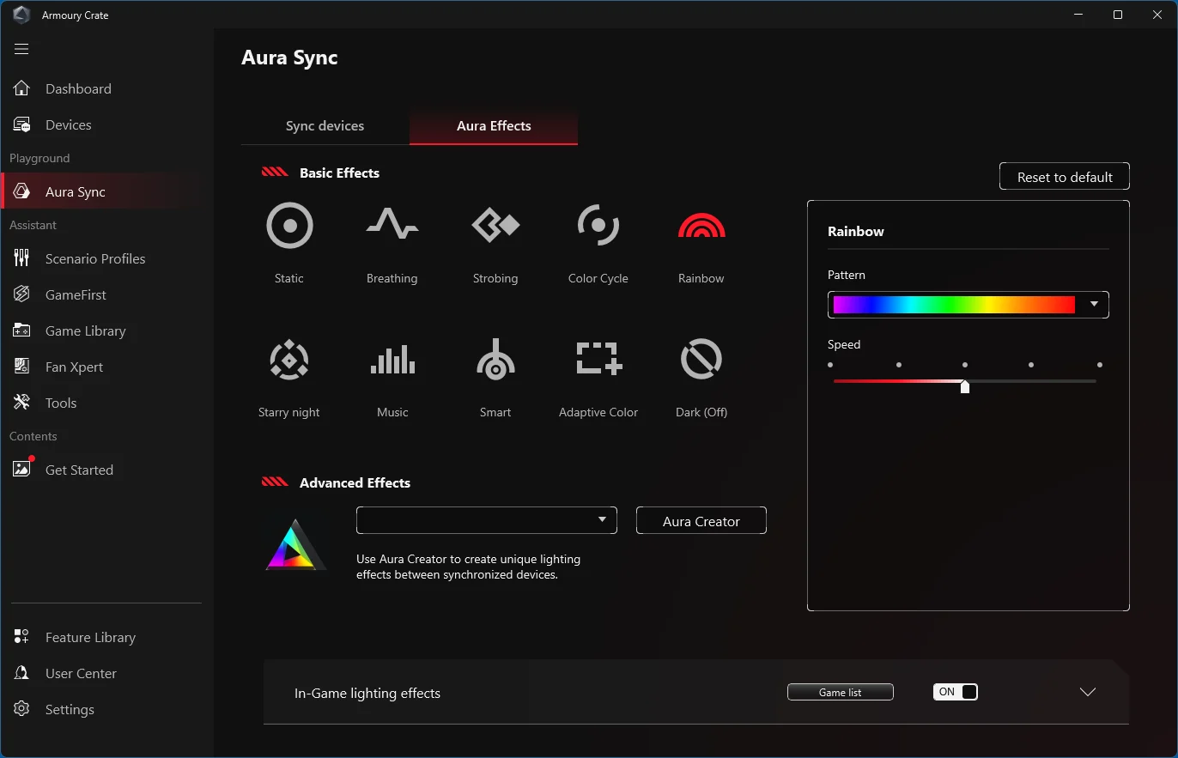Click the Aura Sync page title

(x=289, y=58)
